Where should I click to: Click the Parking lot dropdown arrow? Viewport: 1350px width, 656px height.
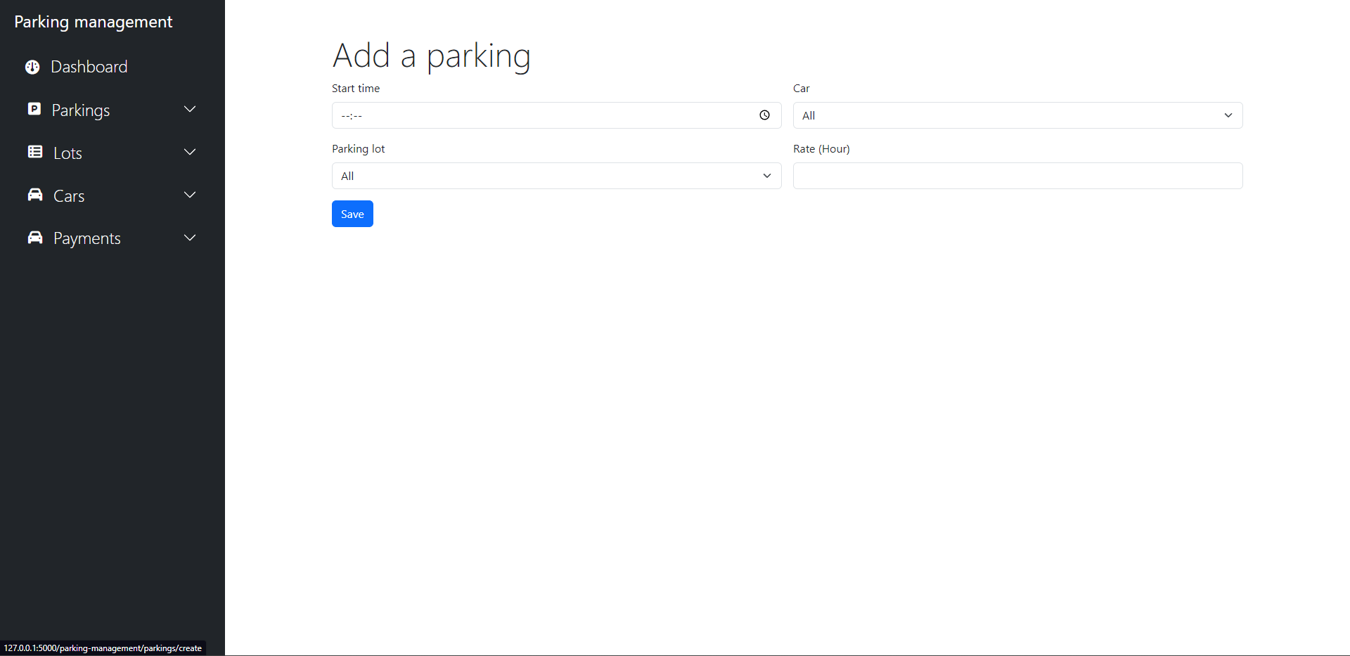766,176
